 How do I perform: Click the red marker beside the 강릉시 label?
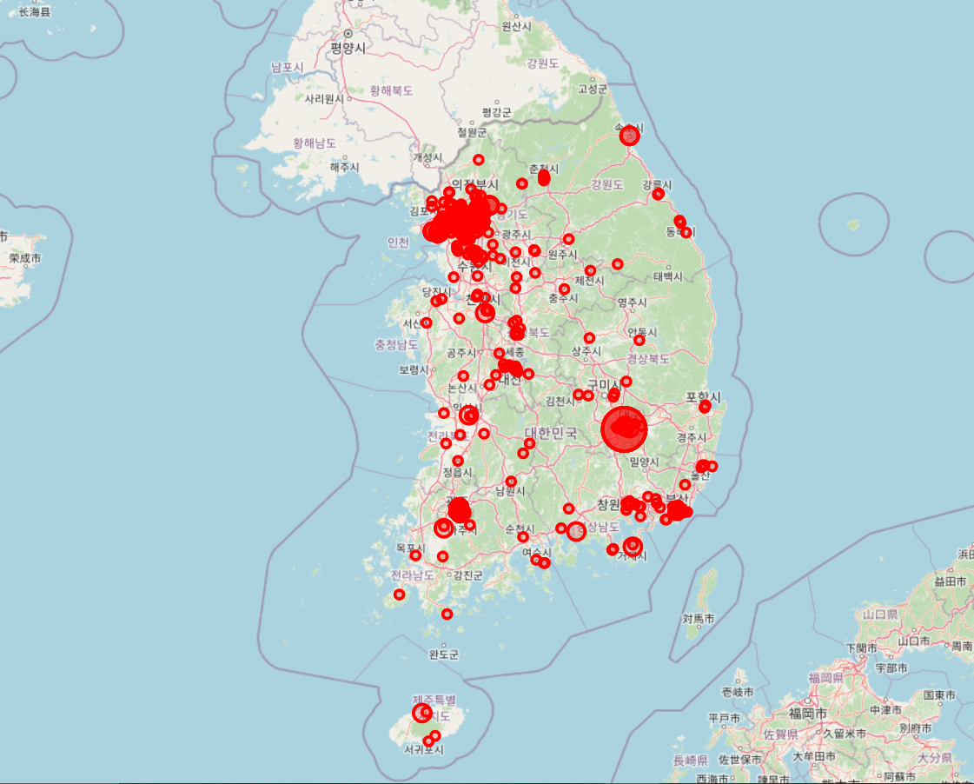[658, 195]
